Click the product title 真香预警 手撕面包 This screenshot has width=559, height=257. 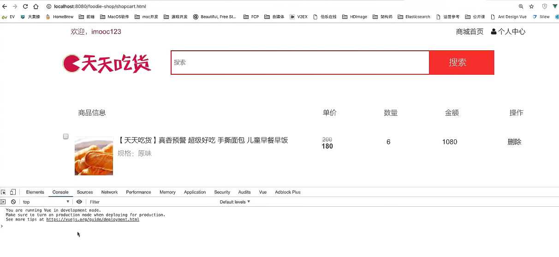click(203, 140)
